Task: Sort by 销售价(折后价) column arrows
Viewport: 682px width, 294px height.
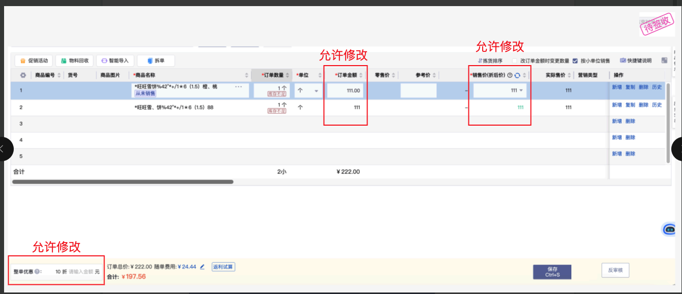Action: (525, 75)
